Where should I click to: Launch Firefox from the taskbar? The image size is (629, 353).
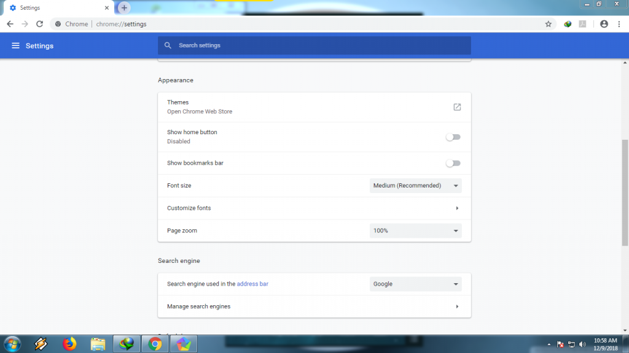coord(69,344)
